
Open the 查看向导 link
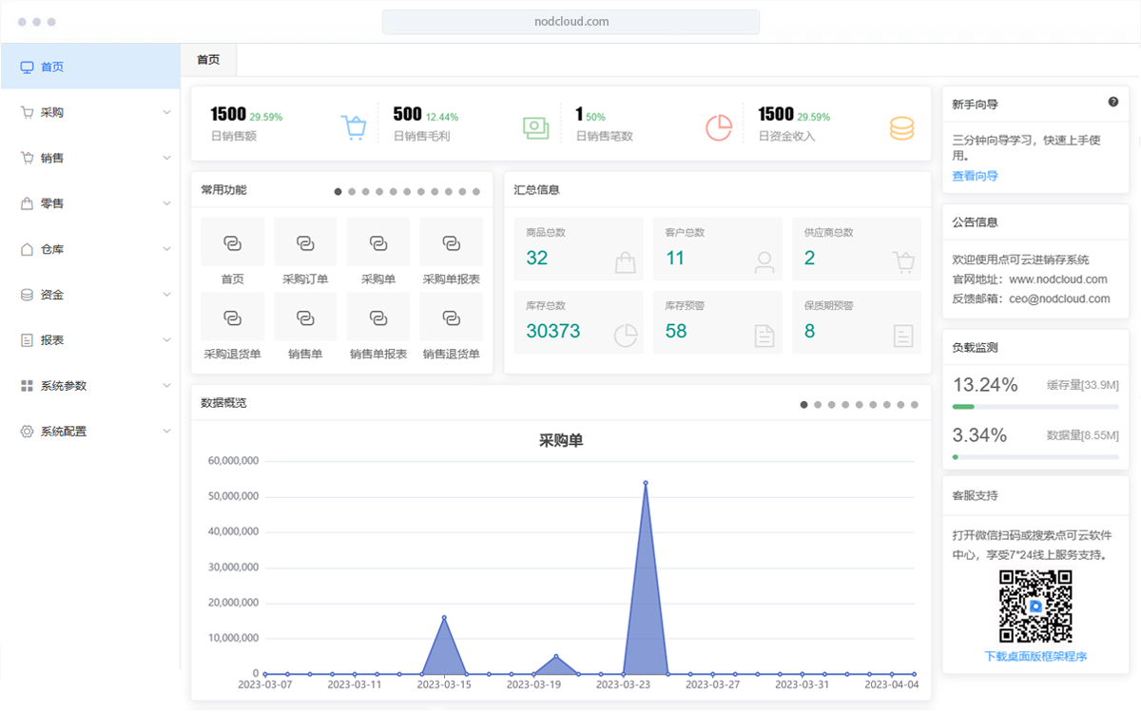(975, 177)
